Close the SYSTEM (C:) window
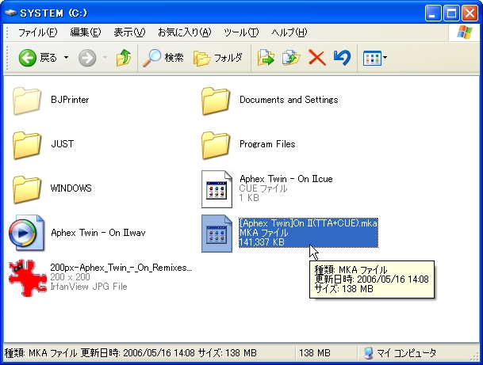This screenshot has height=365, width=483. pos(470,13)
